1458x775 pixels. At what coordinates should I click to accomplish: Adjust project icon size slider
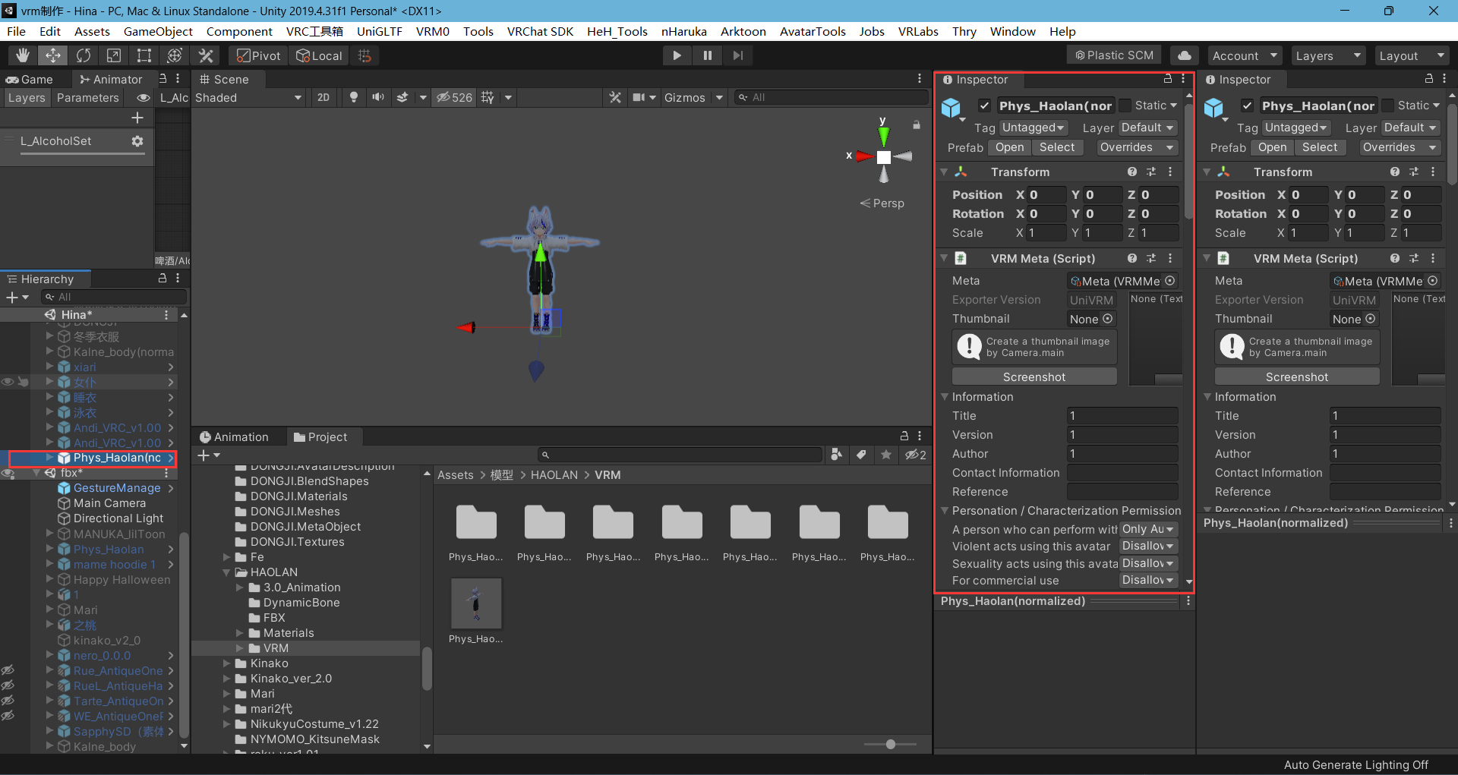[x=890, y=744]
